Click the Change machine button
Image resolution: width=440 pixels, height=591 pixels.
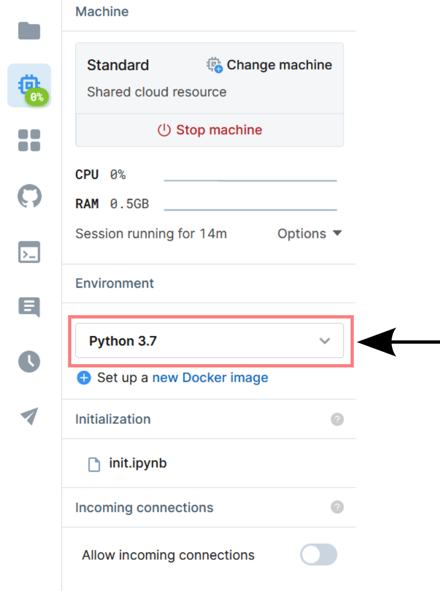tap(269, 65)
